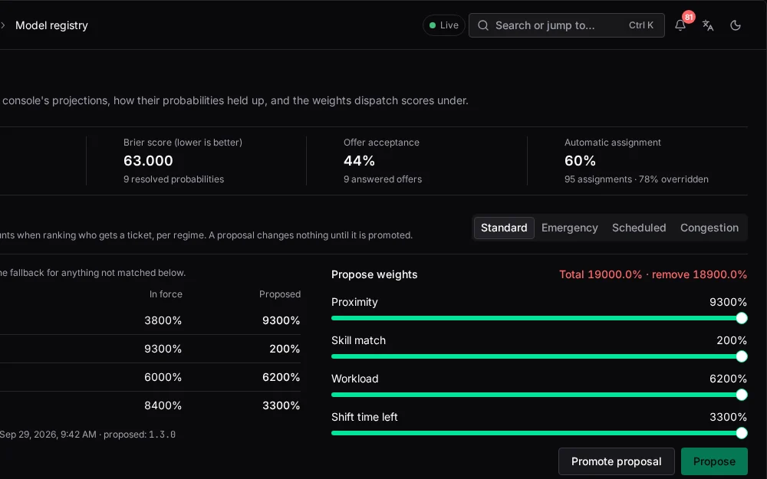Image resolution: width=767 pixels, height=479 pixels.
Task: Click the Ctrl K shortcut hint
Action: coord(640,25)
